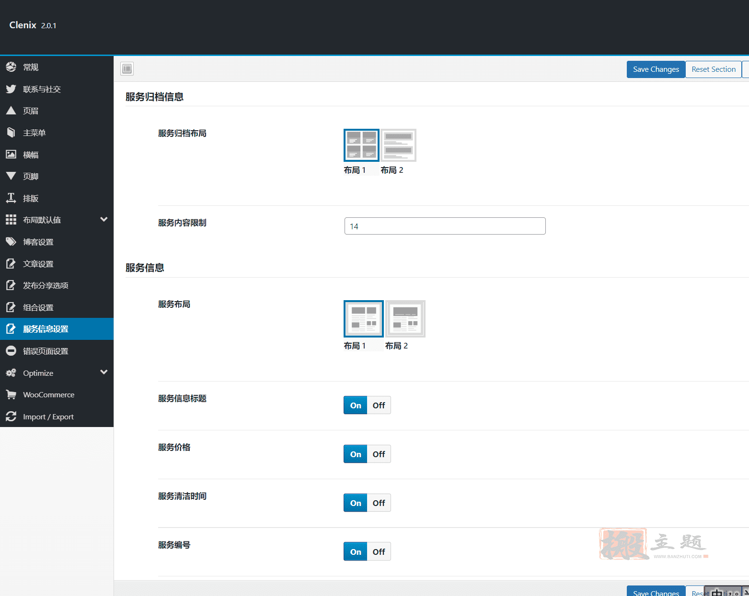Enable 服务编号 with On

[x=356, y=552]
